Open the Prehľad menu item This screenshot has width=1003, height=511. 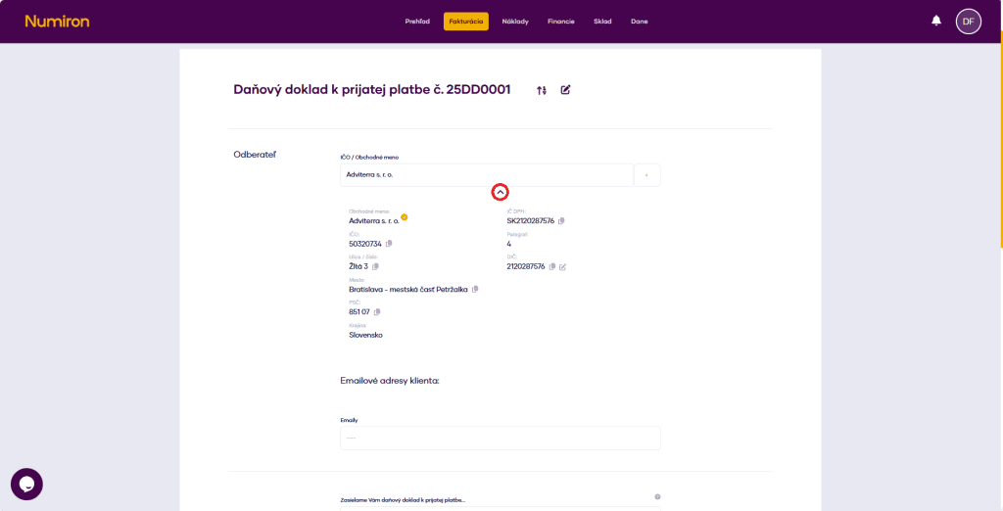click(417, 22)
